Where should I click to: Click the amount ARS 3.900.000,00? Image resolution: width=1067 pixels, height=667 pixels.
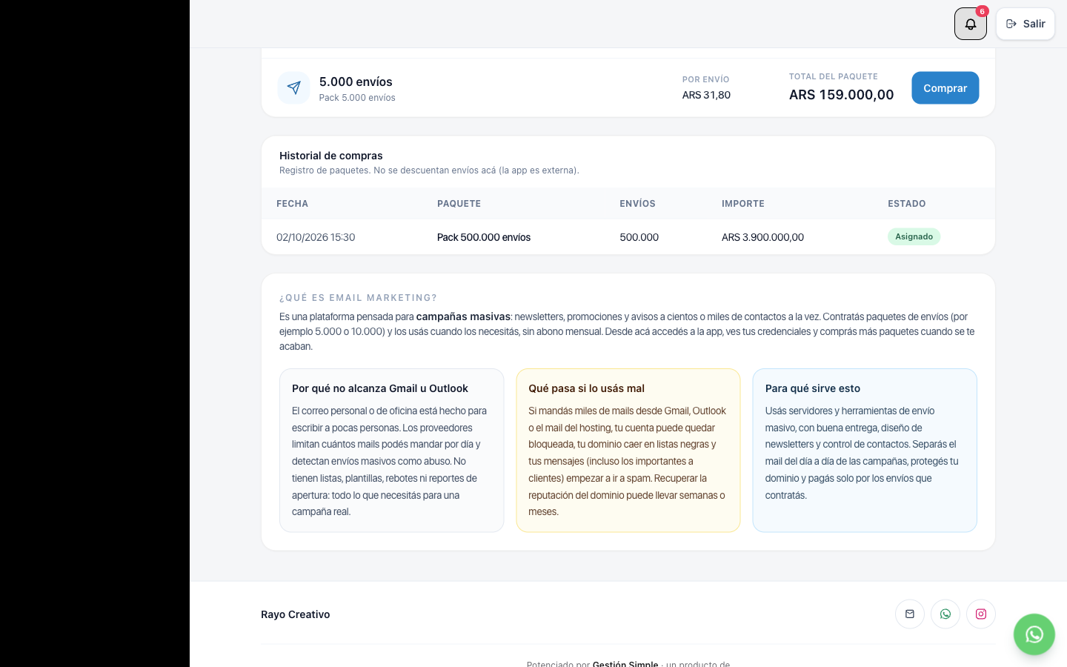(x=762, y=237)
